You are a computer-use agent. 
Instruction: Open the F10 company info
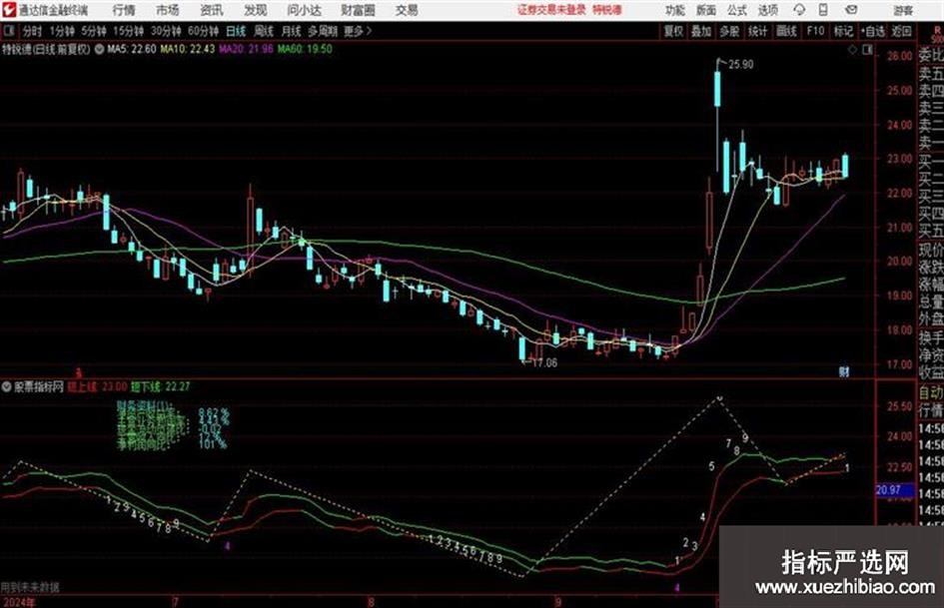point(815,31)
